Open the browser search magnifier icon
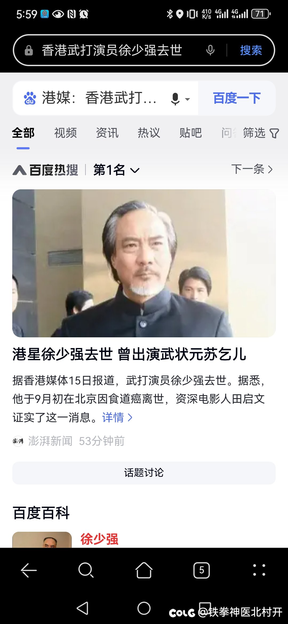The height and width of the screenshot is (624, 288). tap(86, 570)
